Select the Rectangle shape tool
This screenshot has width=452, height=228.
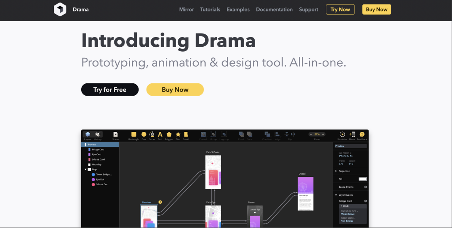pyautogui.click(x=134, y=135)
